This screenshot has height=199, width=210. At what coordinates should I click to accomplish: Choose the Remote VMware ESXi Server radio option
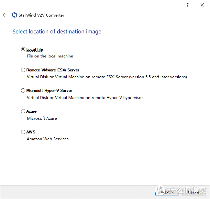pos(23,70)
